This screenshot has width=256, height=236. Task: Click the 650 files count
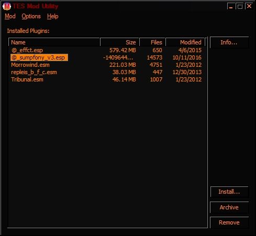point(157,50)
